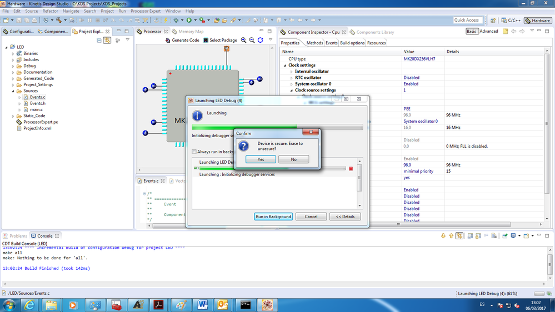The height and width of the screenshot is (312, 555).
Task: Toggle Scroll Lock in Console
Action: click(478, 235)
